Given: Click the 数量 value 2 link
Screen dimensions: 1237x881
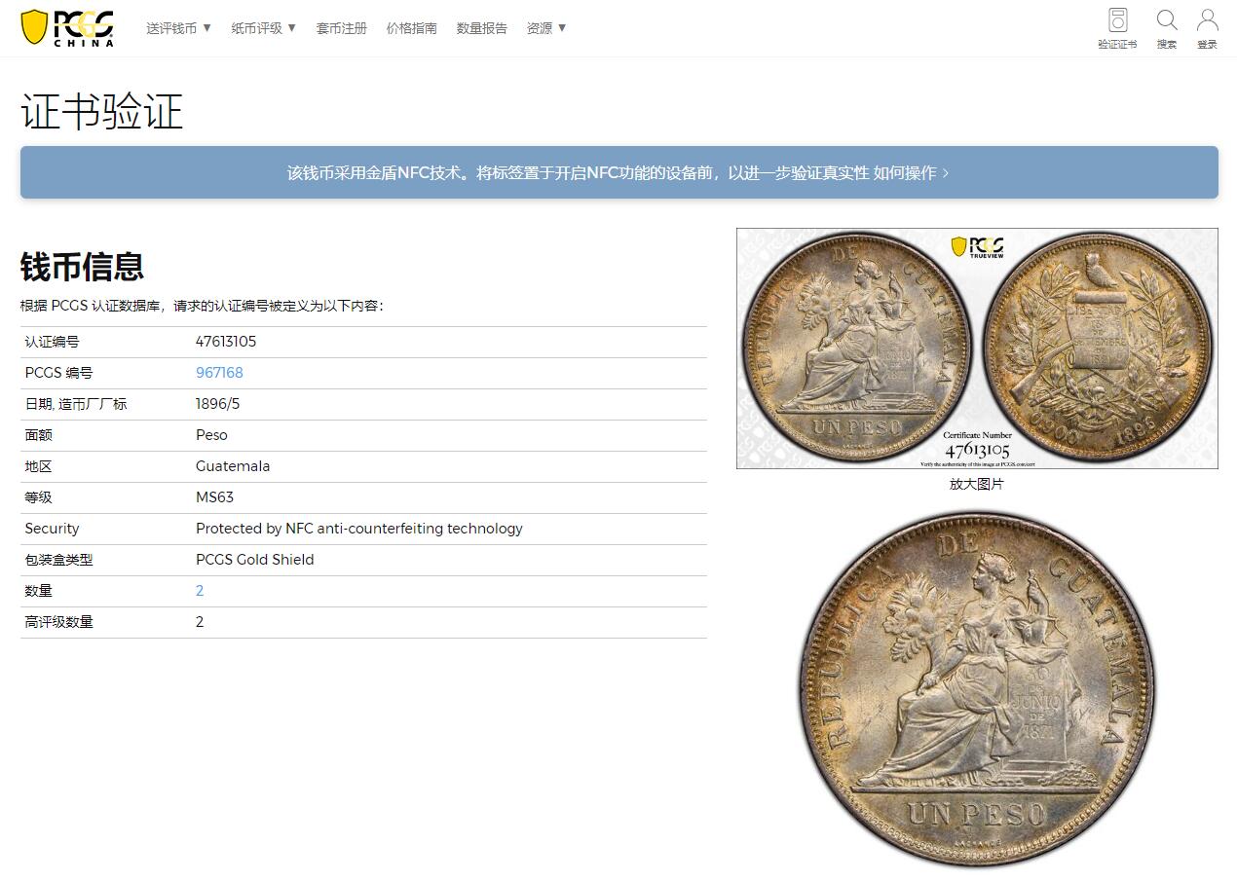Looking at the screenshot, I should click(200, 591).
